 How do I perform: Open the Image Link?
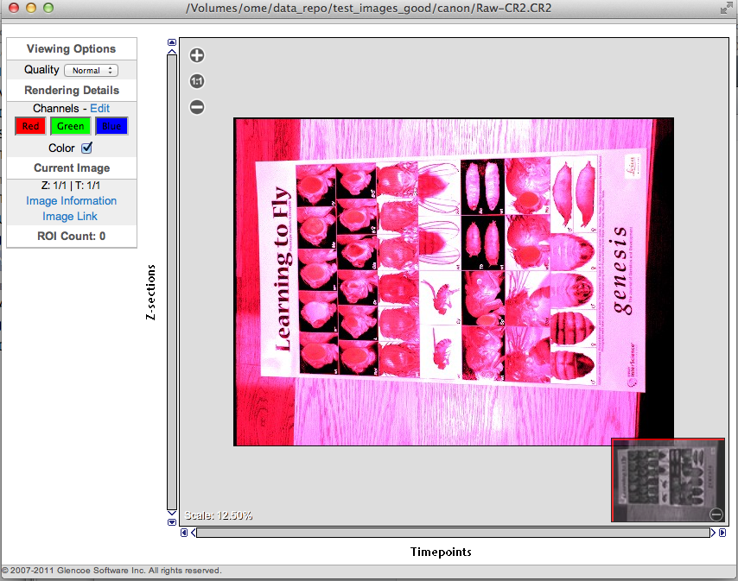(x=70, y=216)
